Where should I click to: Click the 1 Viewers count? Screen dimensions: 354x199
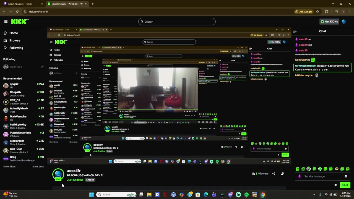click(260, 174)
